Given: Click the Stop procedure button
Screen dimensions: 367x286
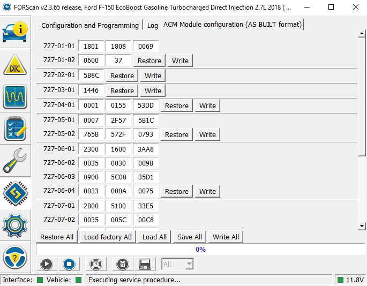Looking at the screenshot, I should coord(69,264).
